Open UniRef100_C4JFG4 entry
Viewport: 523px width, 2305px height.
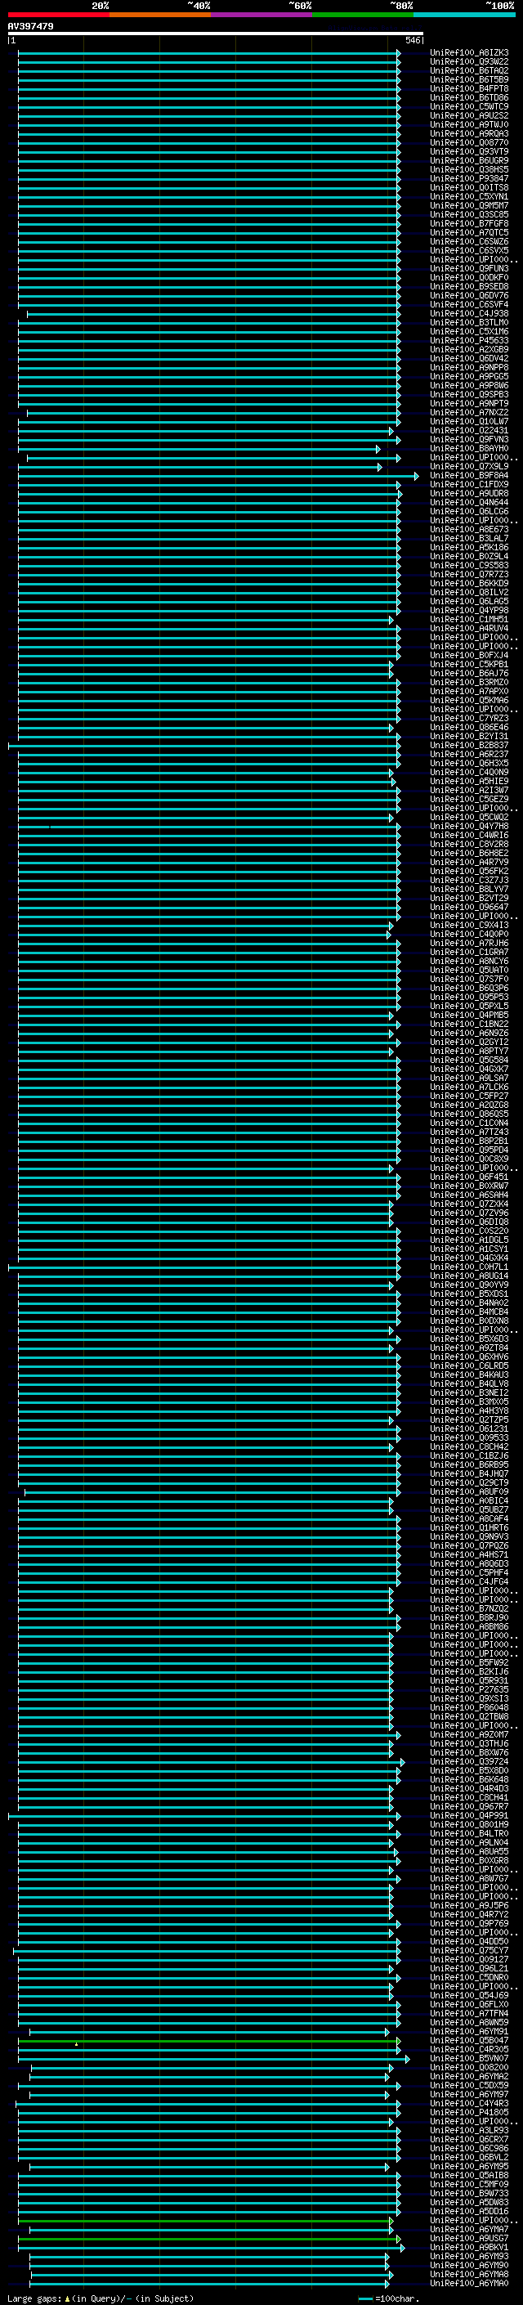pos(468,1581)
